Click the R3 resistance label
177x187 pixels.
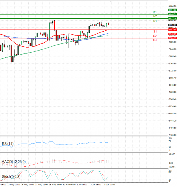tap(155, 12)
